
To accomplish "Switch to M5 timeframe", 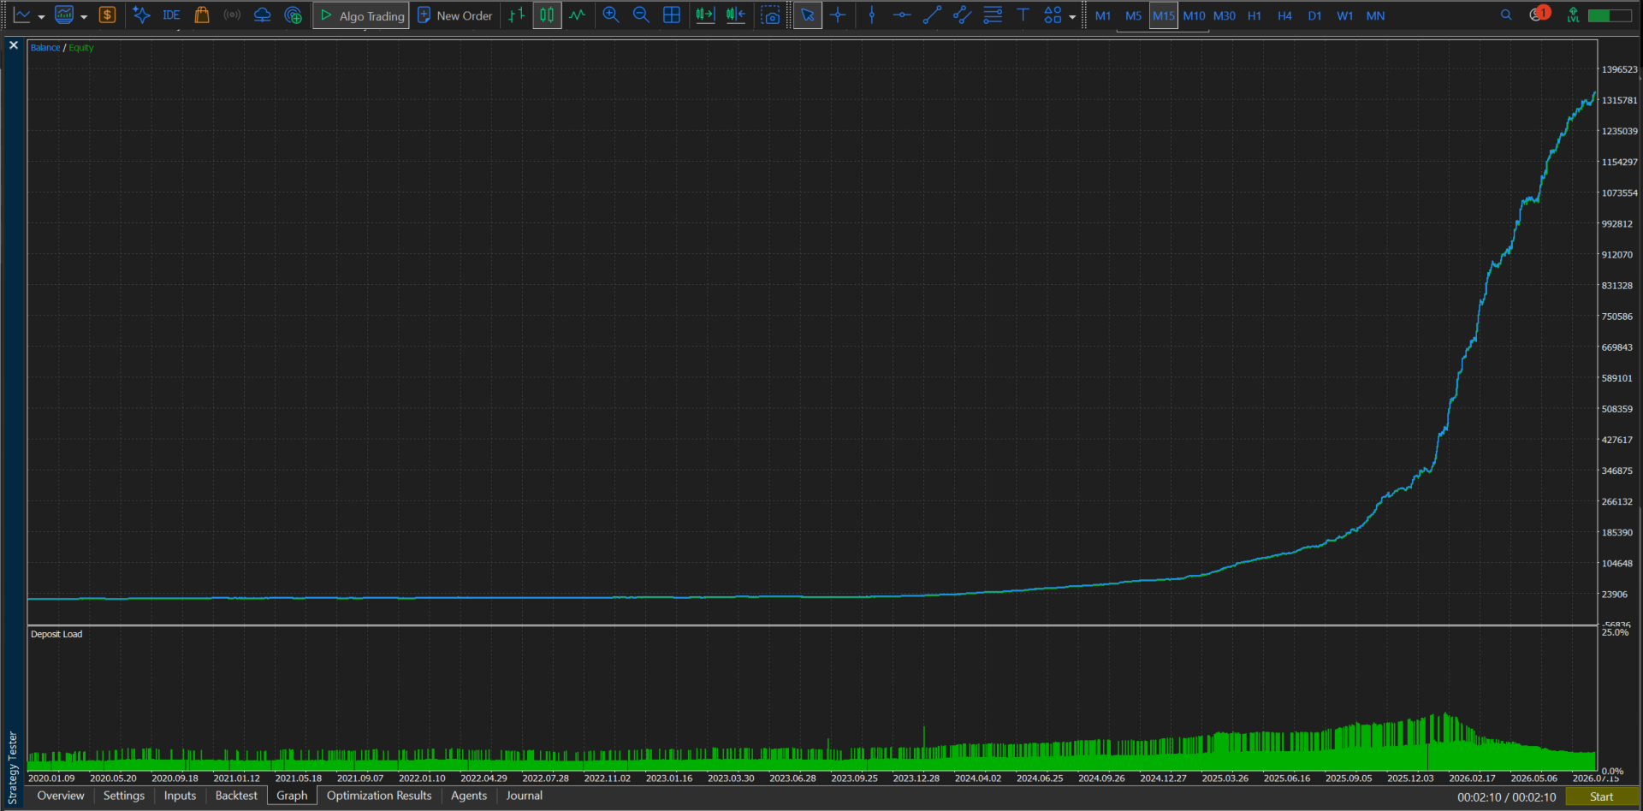I will (1133, 15).
